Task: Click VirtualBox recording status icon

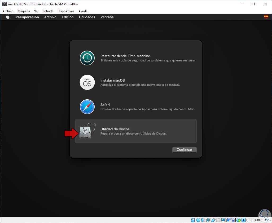Action: click(229, 220)
